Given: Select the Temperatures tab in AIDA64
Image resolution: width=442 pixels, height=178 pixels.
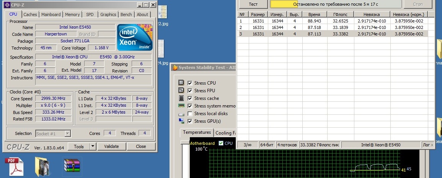Looking at the screenshot, I should (x=197, y=132).
